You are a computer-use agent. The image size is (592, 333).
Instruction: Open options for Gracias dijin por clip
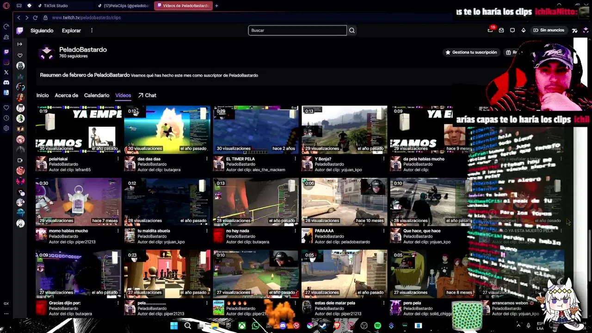118,303
